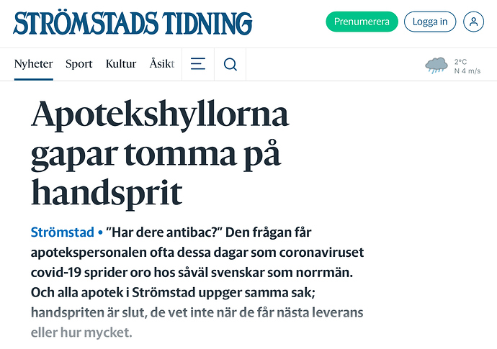Click the Logga in button
Screen dimensions: 497x349
pos(430,22)
